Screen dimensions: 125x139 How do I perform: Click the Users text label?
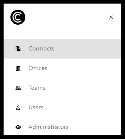pyautogui.click(x=36, y=107)
